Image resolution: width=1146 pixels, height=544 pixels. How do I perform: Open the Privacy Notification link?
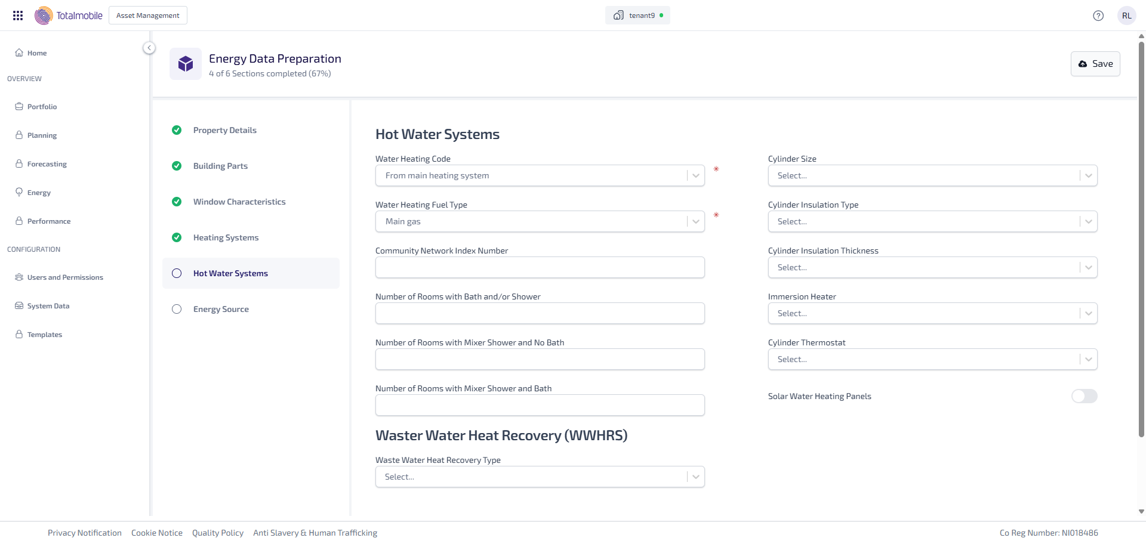click(85, 533)
